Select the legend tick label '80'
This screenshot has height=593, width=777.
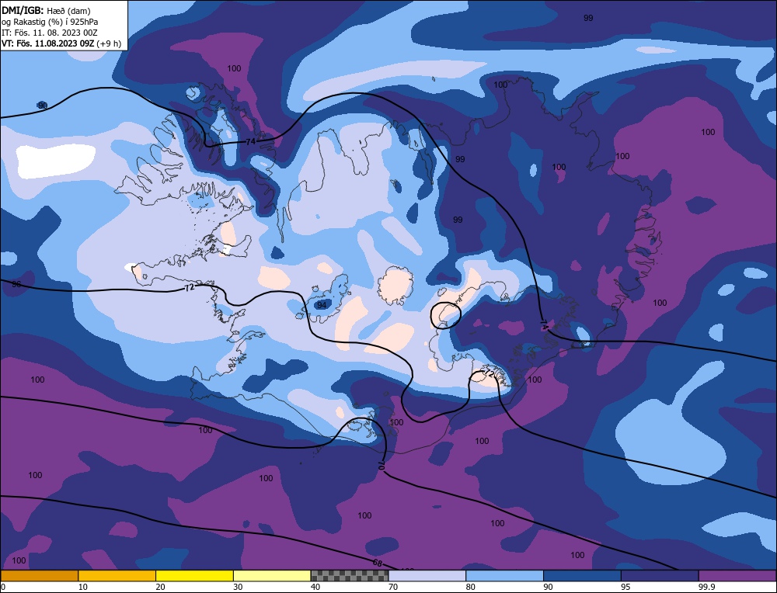[471, 587]
